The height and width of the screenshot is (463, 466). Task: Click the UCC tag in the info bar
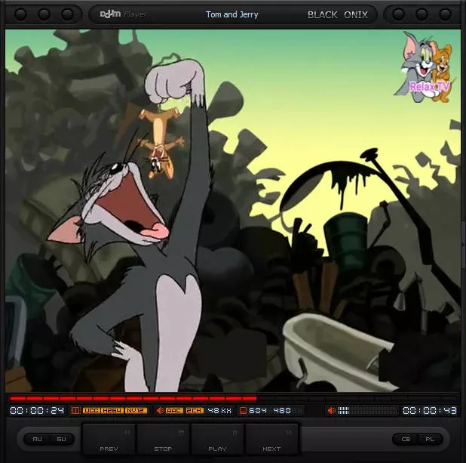coord(91,411)
